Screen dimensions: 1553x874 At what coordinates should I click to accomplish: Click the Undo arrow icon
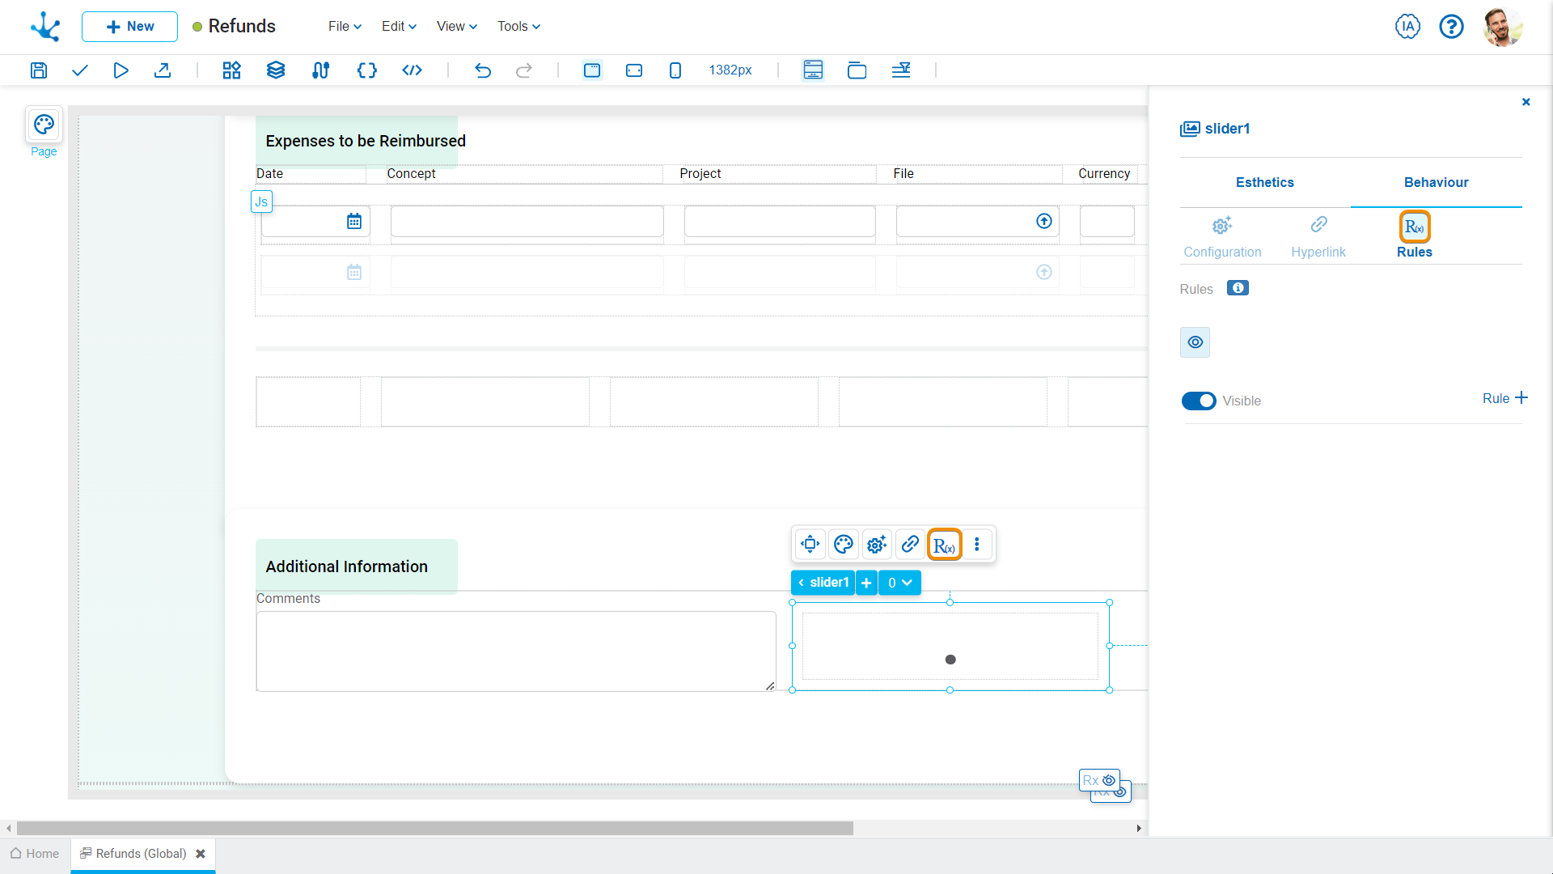[483, 70]
